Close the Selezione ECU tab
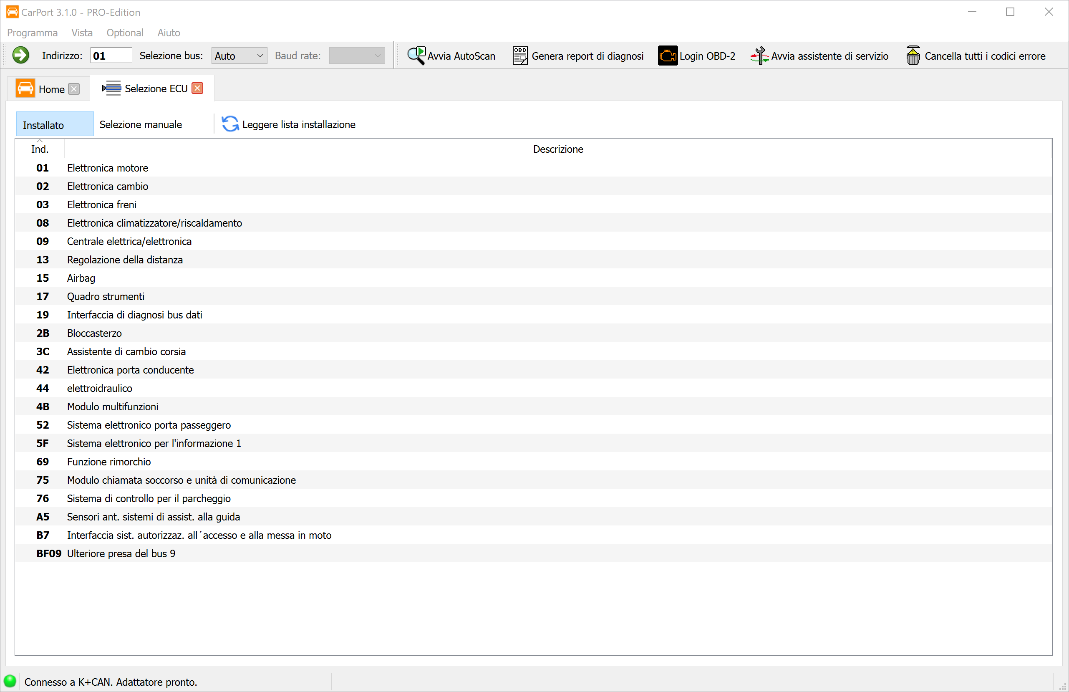1069x692 pixels. [x=197, y=88]
